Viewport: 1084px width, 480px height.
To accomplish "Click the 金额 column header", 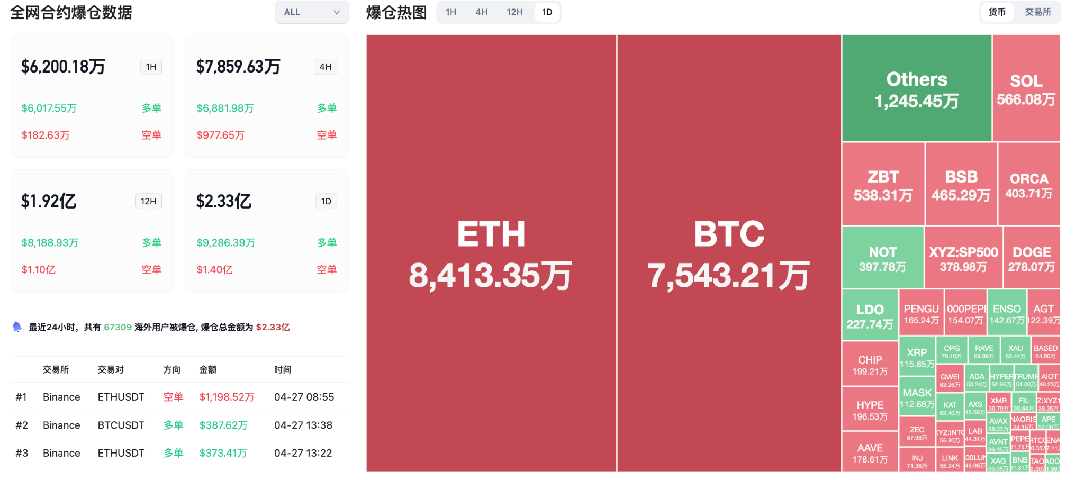I will pos(207,369).
